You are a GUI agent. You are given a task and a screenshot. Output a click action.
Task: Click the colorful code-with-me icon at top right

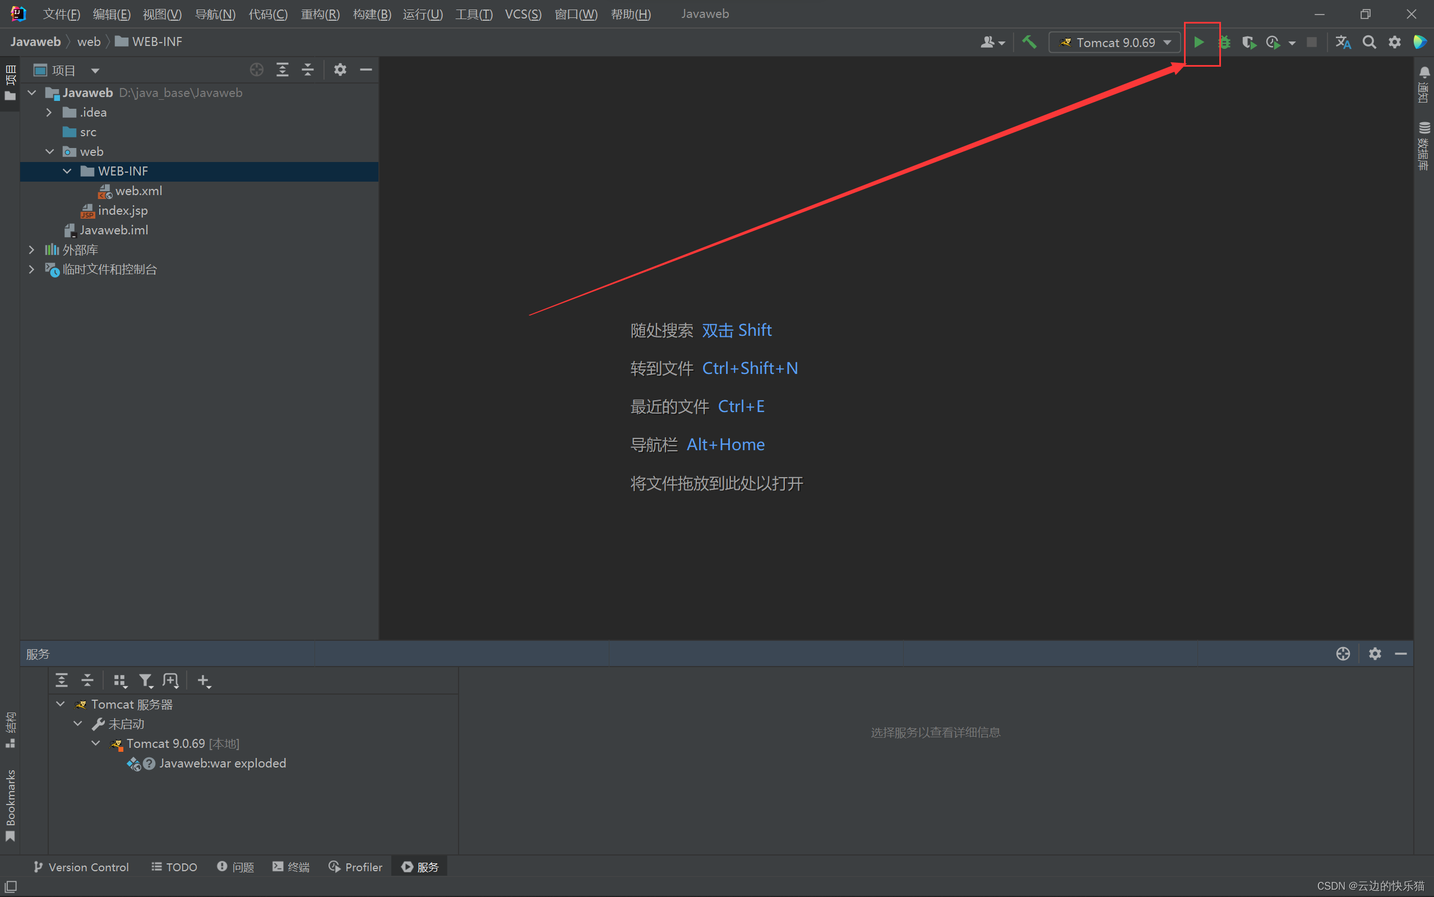point(1420,42)
